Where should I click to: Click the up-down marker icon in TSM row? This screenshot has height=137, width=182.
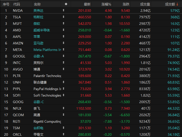[64, 128]
